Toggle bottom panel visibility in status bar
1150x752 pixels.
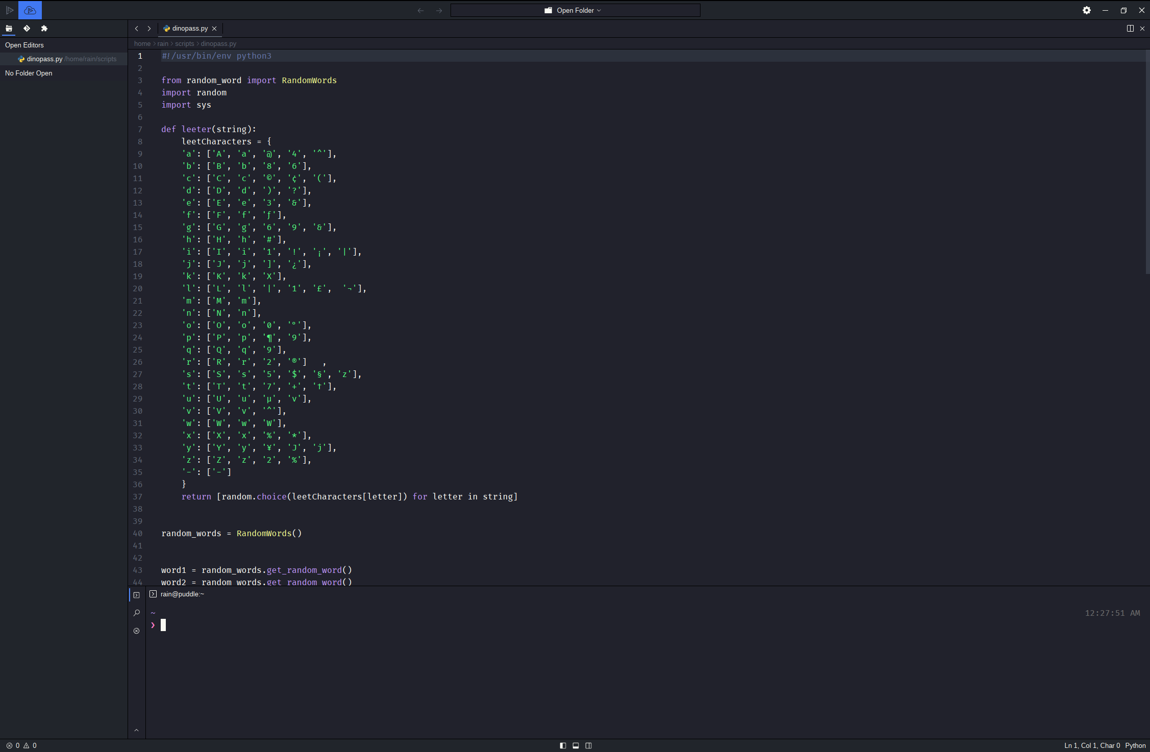576,745
